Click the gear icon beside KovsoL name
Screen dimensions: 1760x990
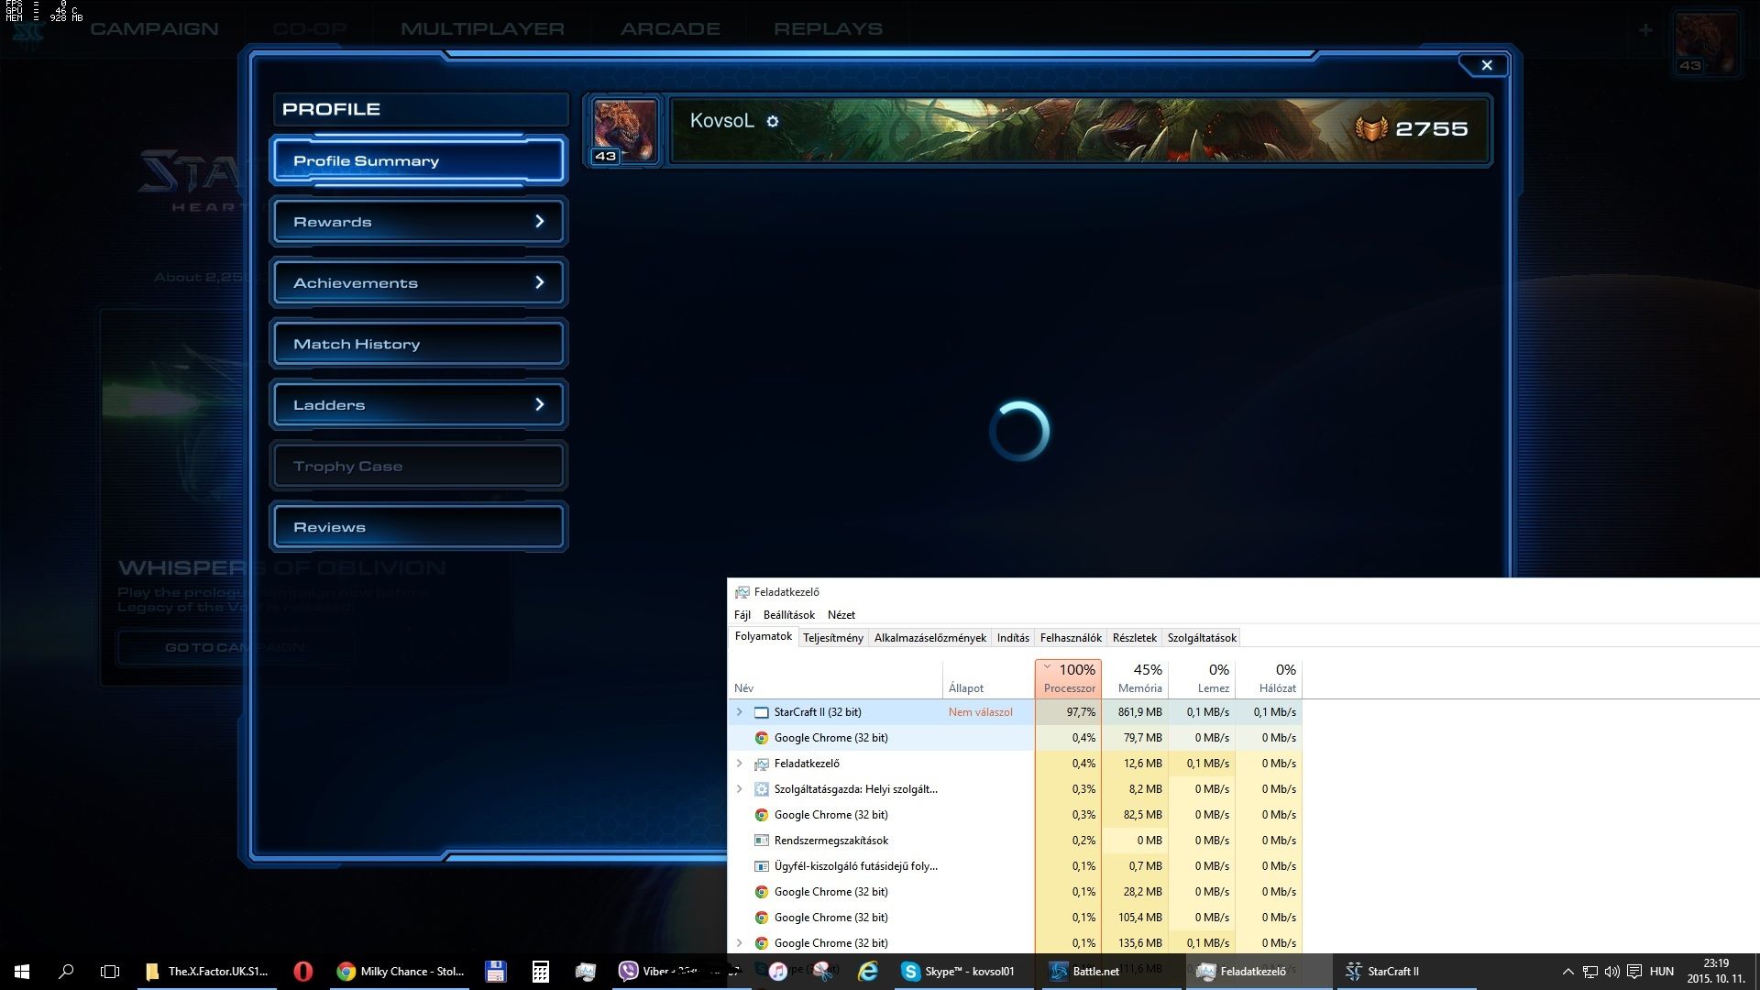click(773, 121)
